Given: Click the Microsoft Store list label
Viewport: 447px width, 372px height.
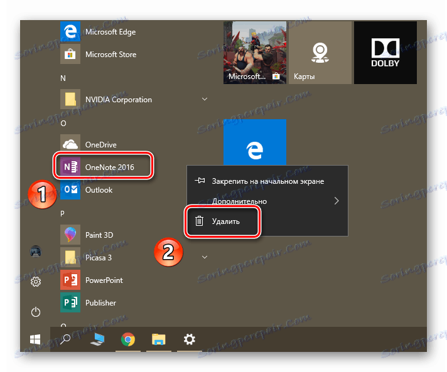Looking at the screenshot, I should click(111, 55).
